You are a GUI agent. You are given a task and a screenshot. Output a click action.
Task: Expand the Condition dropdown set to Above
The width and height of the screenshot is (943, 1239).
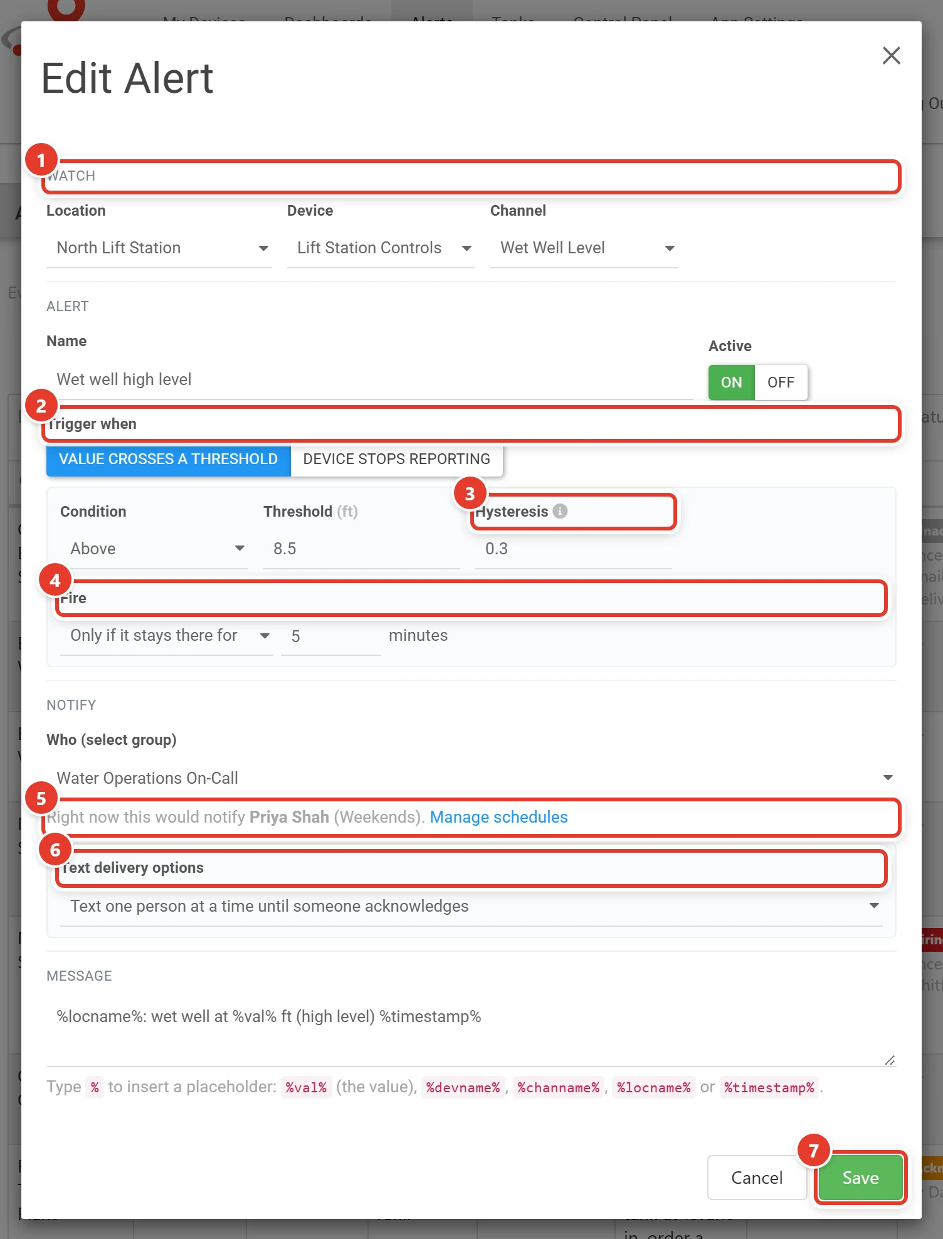pyautogui.click(x=154, y=549)
